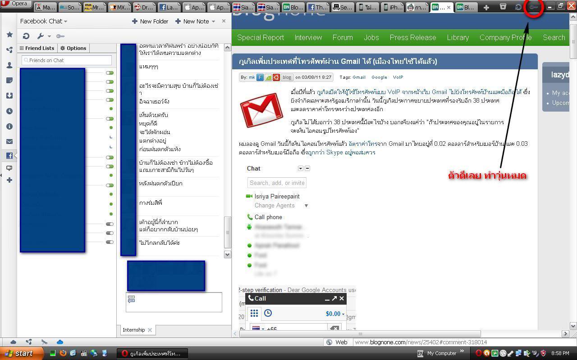The width and height of the screenshot is (577, 360).
Task: Click the blog badge icon in byline
Action: point(287,77)
